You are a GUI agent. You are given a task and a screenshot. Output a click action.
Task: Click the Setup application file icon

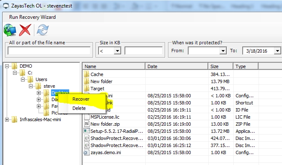87,131
